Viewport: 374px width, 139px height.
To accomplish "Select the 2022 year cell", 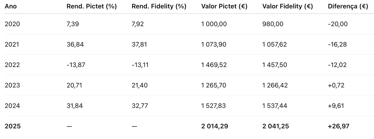I will point(12,65).
